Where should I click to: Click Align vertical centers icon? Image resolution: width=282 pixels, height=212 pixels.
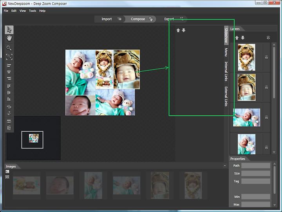[9, 92]
